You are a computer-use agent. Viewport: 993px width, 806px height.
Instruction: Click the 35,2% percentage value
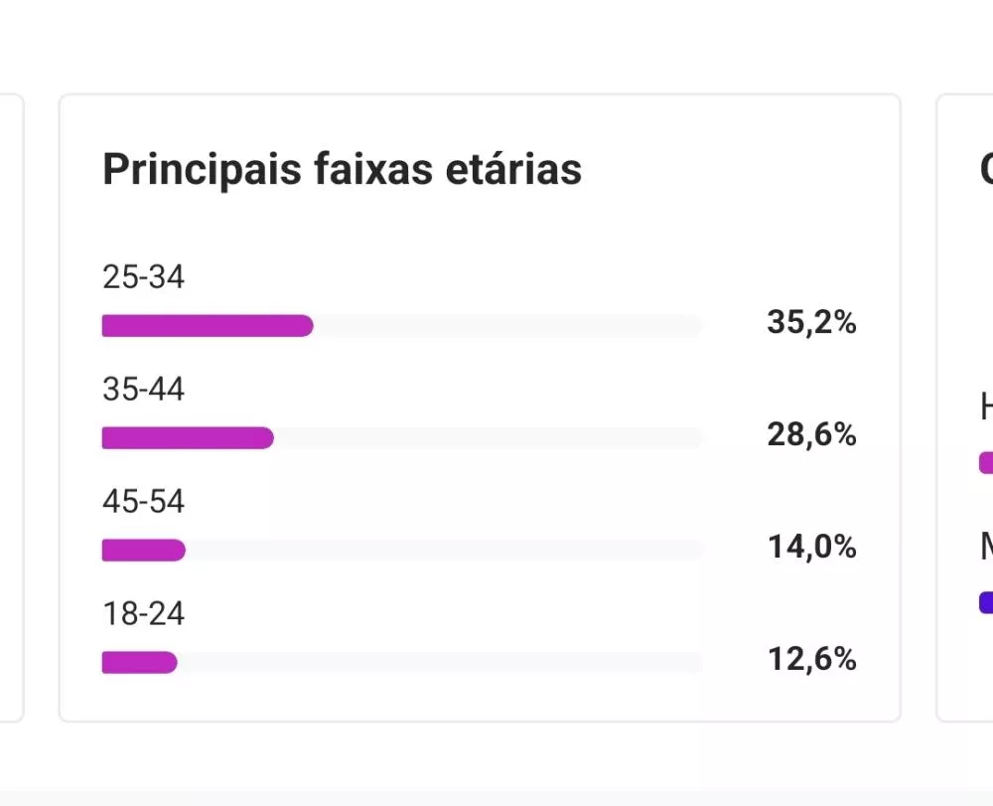tap(811, 323)
